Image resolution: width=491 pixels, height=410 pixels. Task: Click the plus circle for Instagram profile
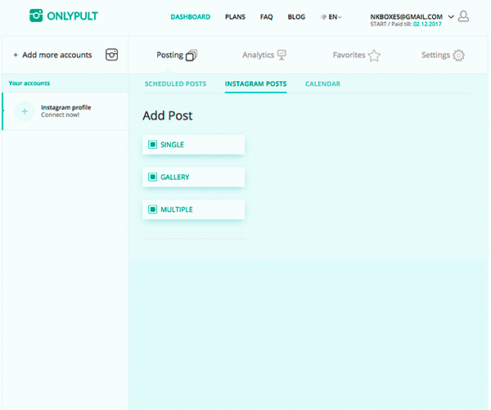(25, 111)
